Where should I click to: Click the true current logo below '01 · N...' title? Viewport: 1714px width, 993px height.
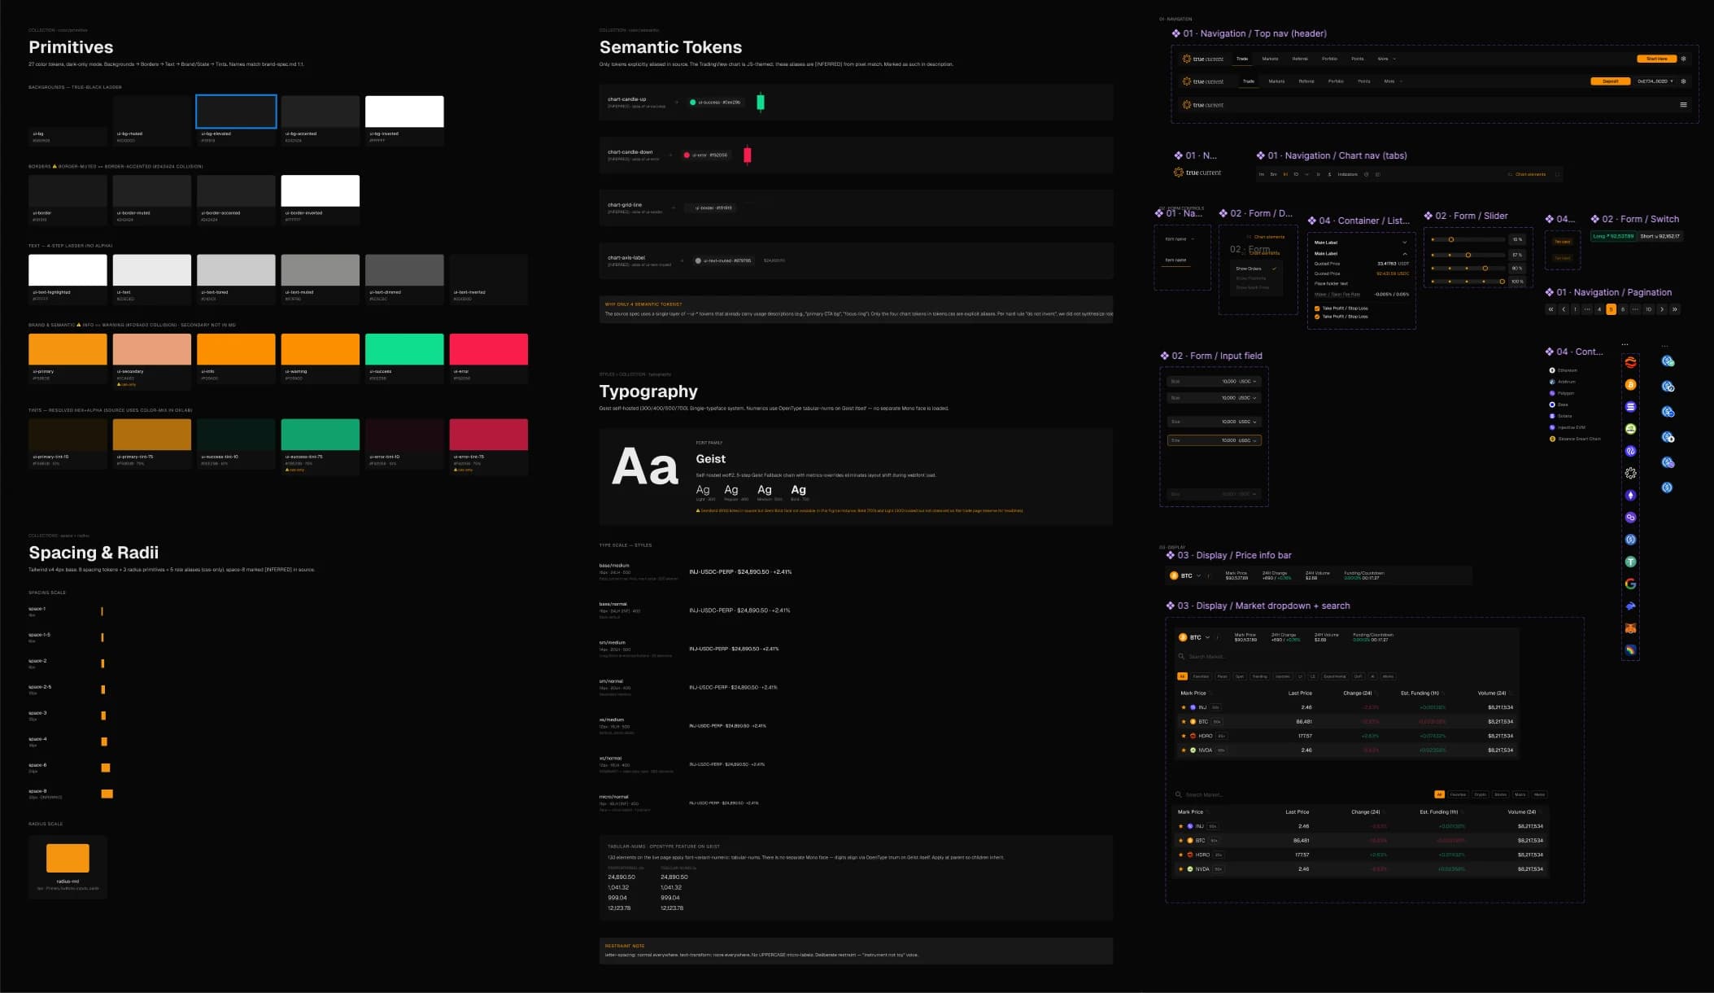pyautogui.click(x=1197, y=173)
